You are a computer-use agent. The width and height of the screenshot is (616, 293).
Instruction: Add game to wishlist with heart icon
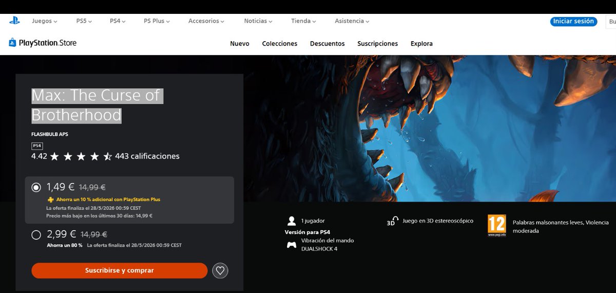tap(220, 270)
